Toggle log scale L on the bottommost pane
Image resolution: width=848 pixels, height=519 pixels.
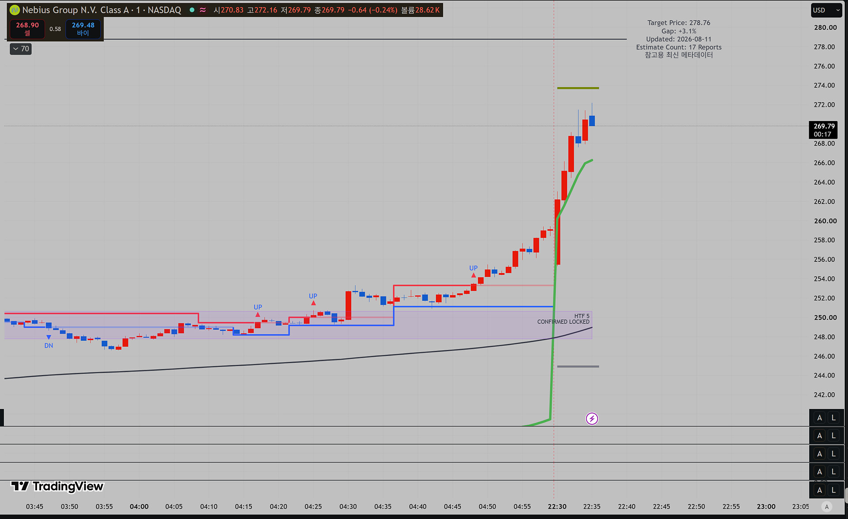click(833, 490)
